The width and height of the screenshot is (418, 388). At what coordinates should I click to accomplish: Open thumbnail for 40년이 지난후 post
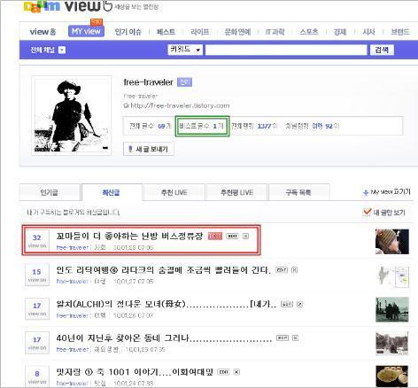pos(392,344)
